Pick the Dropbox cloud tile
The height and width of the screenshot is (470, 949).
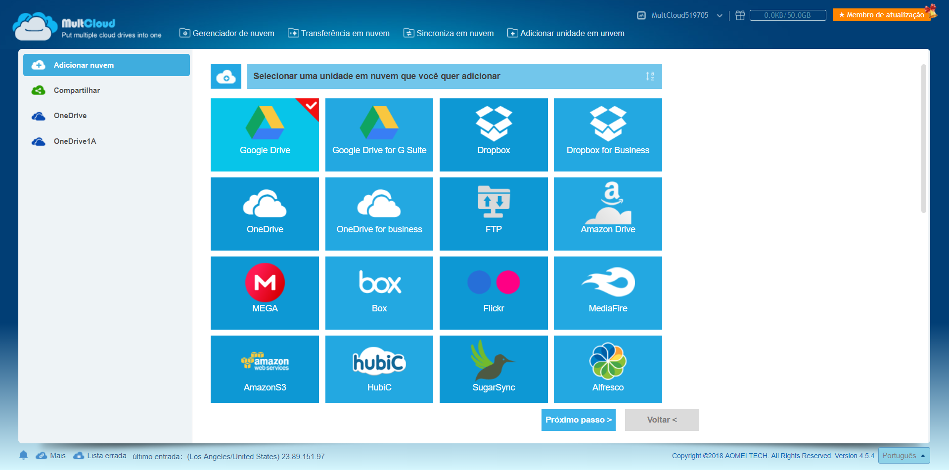click(494, 135)
